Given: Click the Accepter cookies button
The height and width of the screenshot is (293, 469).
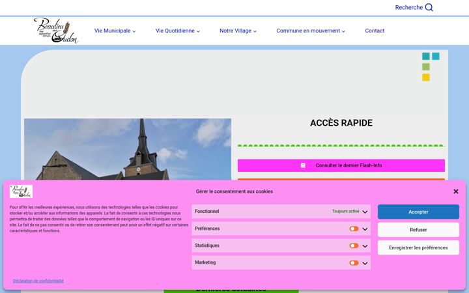Looking at the screenshot, I should pyautogui.click(x=418, y=212).
